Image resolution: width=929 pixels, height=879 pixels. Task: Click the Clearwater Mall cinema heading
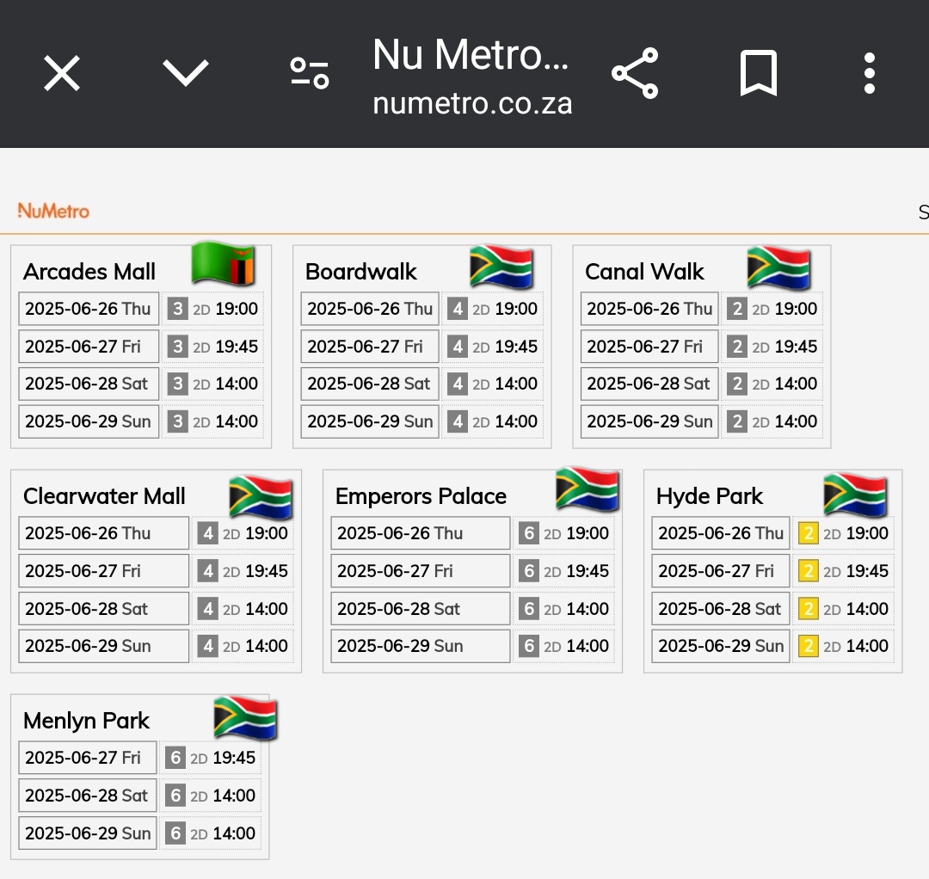pyautogui.click(x=104, y=496)
